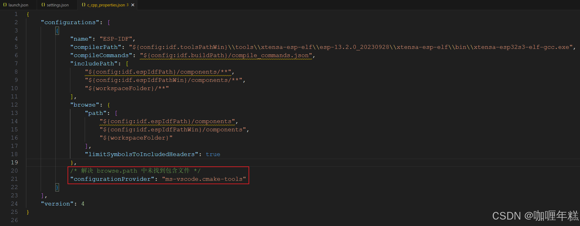Click the espIdfPathWin/components string on line 15
Screen dimensions: 580x226
click(x=173, y=129)
